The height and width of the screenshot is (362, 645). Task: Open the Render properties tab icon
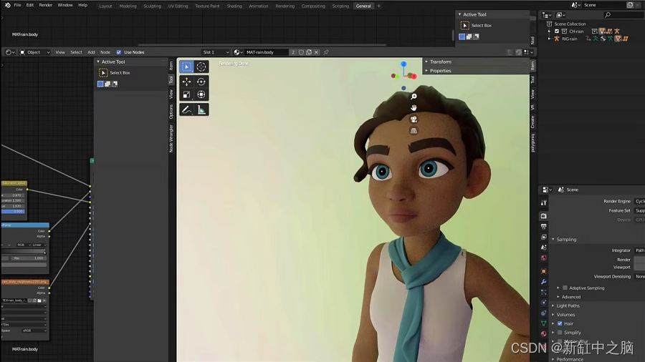pos(543,216)
